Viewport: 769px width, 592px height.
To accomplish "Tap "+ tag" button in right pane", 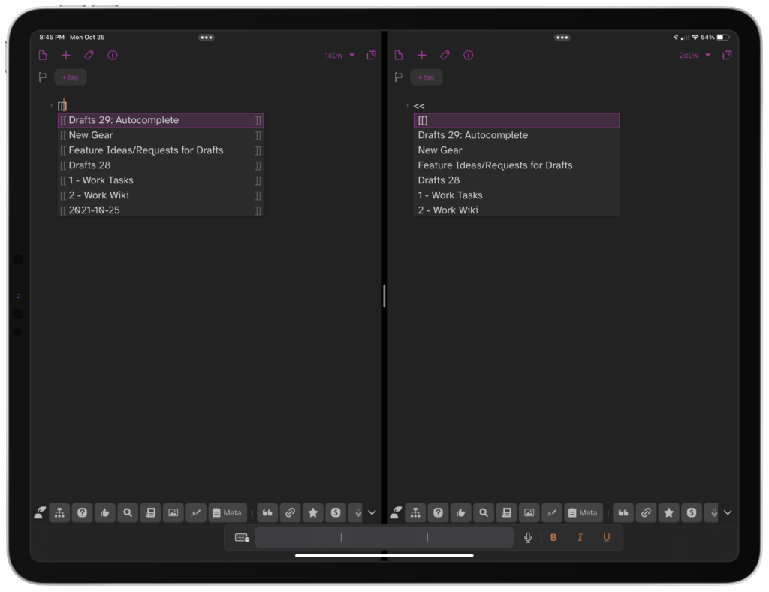I will (427, 77).
